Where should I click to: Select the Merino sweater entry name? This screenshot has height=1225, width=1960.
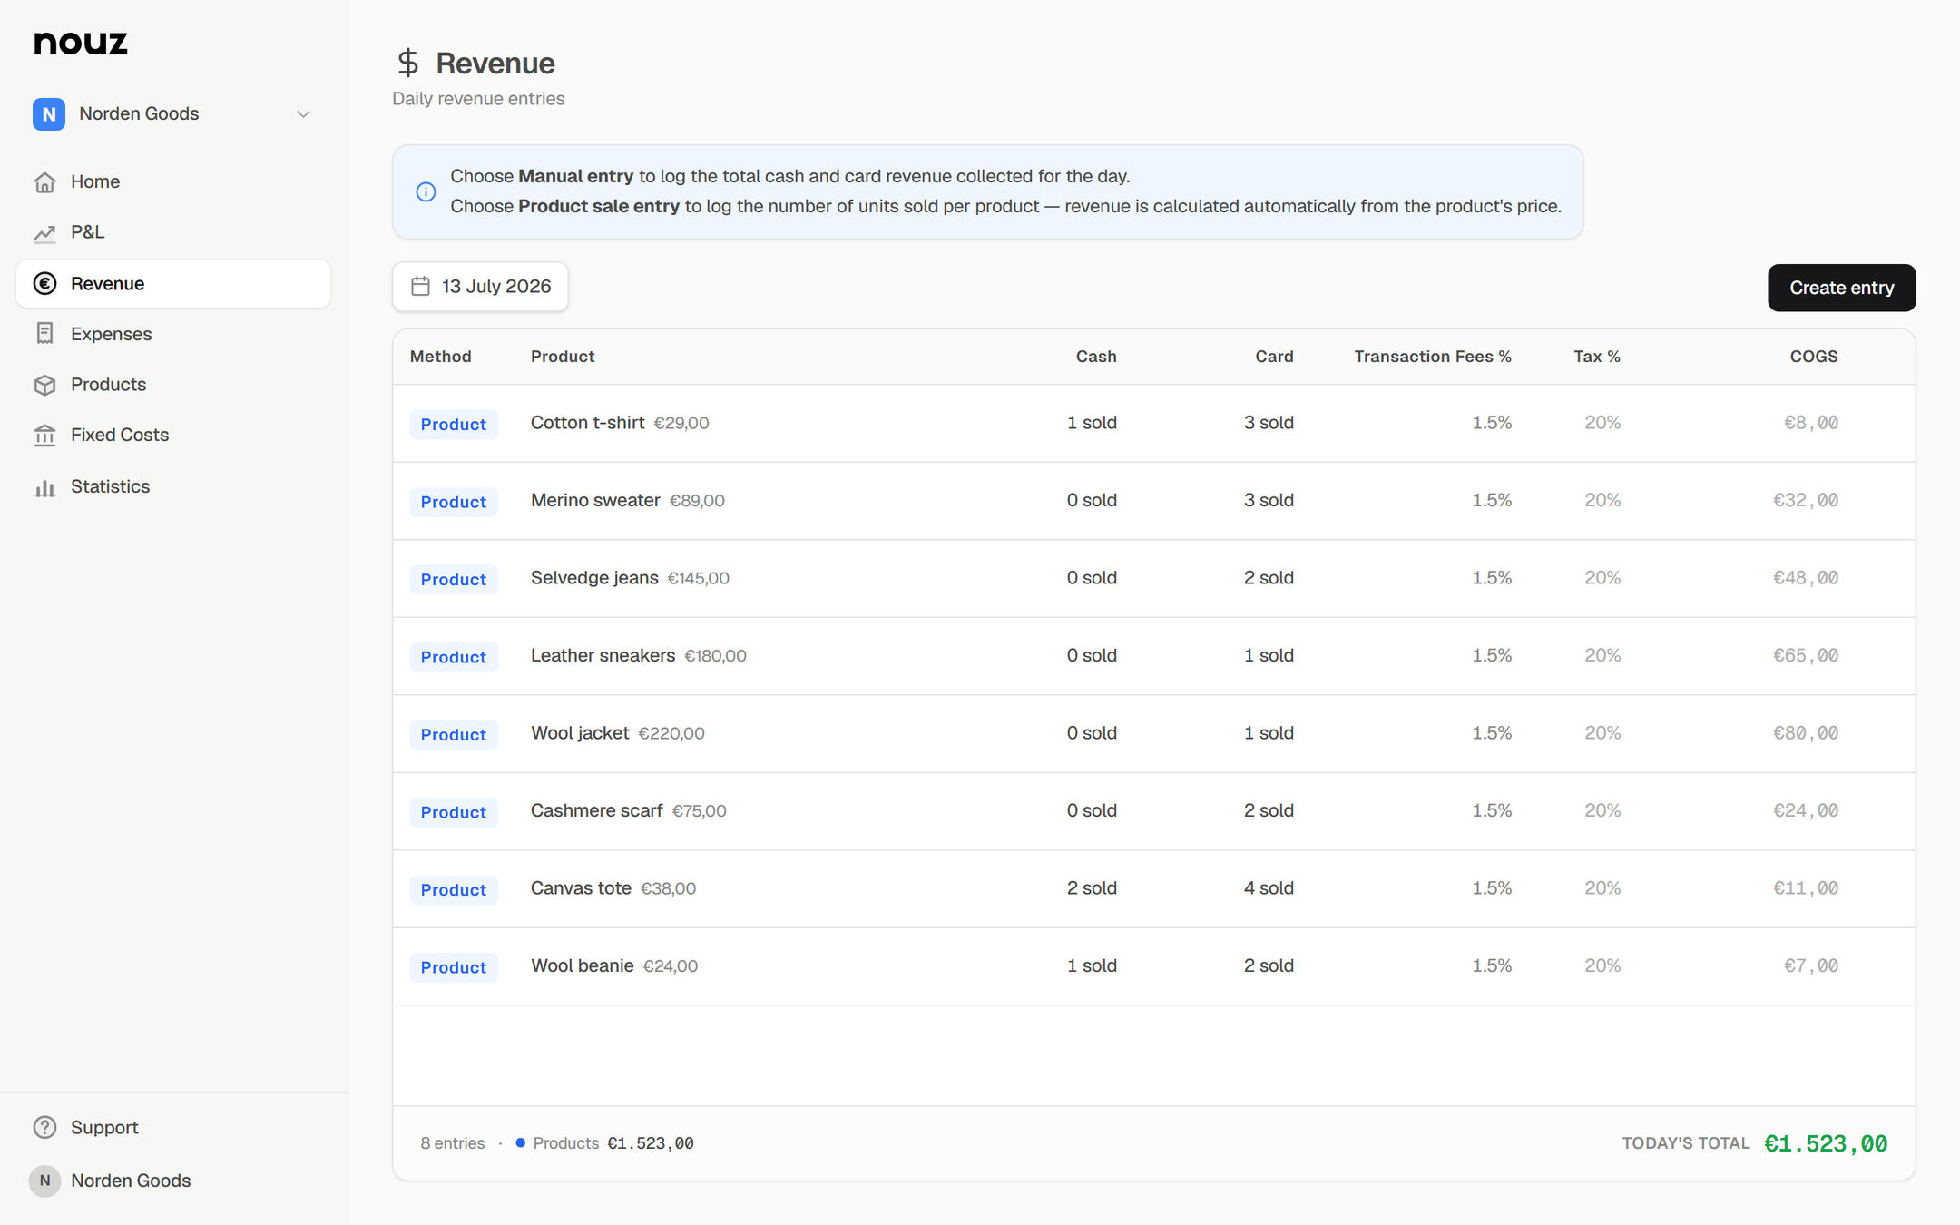coord(595,500)
